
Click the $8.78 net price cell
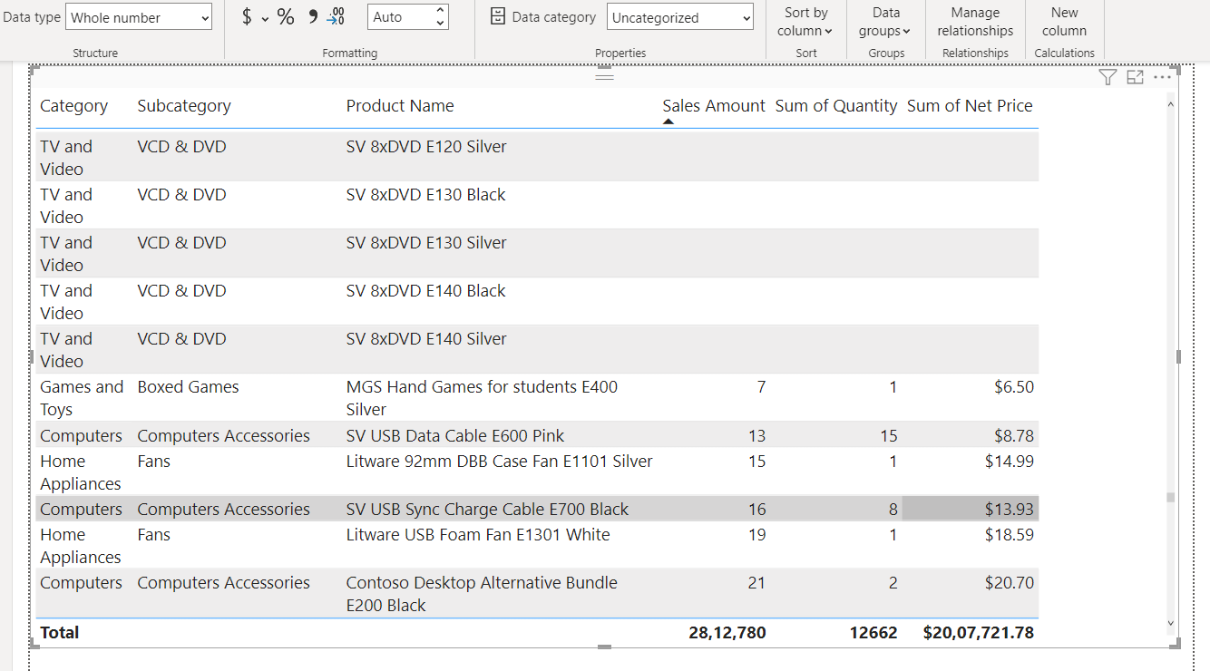[x=1014, y=436]
